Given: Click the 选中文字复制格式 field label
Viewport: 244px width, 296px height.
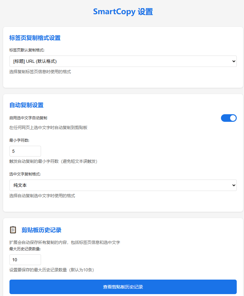Looking at the screenshot, I should pos(25,174).
